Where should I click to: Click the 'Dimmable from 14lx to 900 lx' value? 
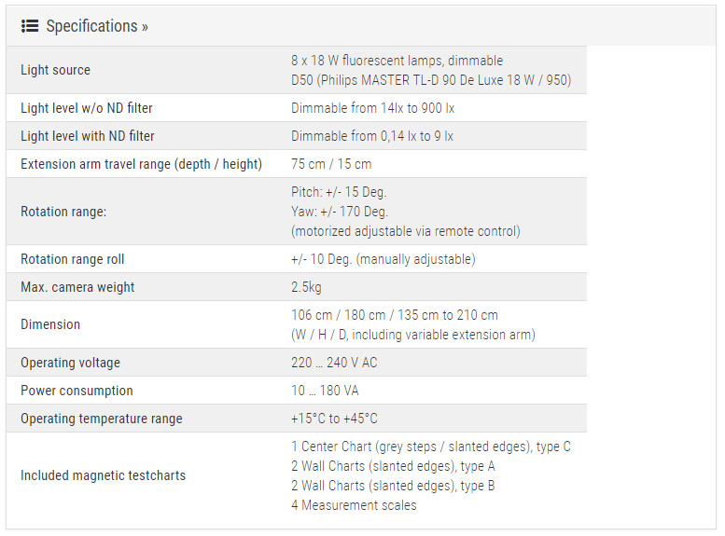(x=373, y=108)
